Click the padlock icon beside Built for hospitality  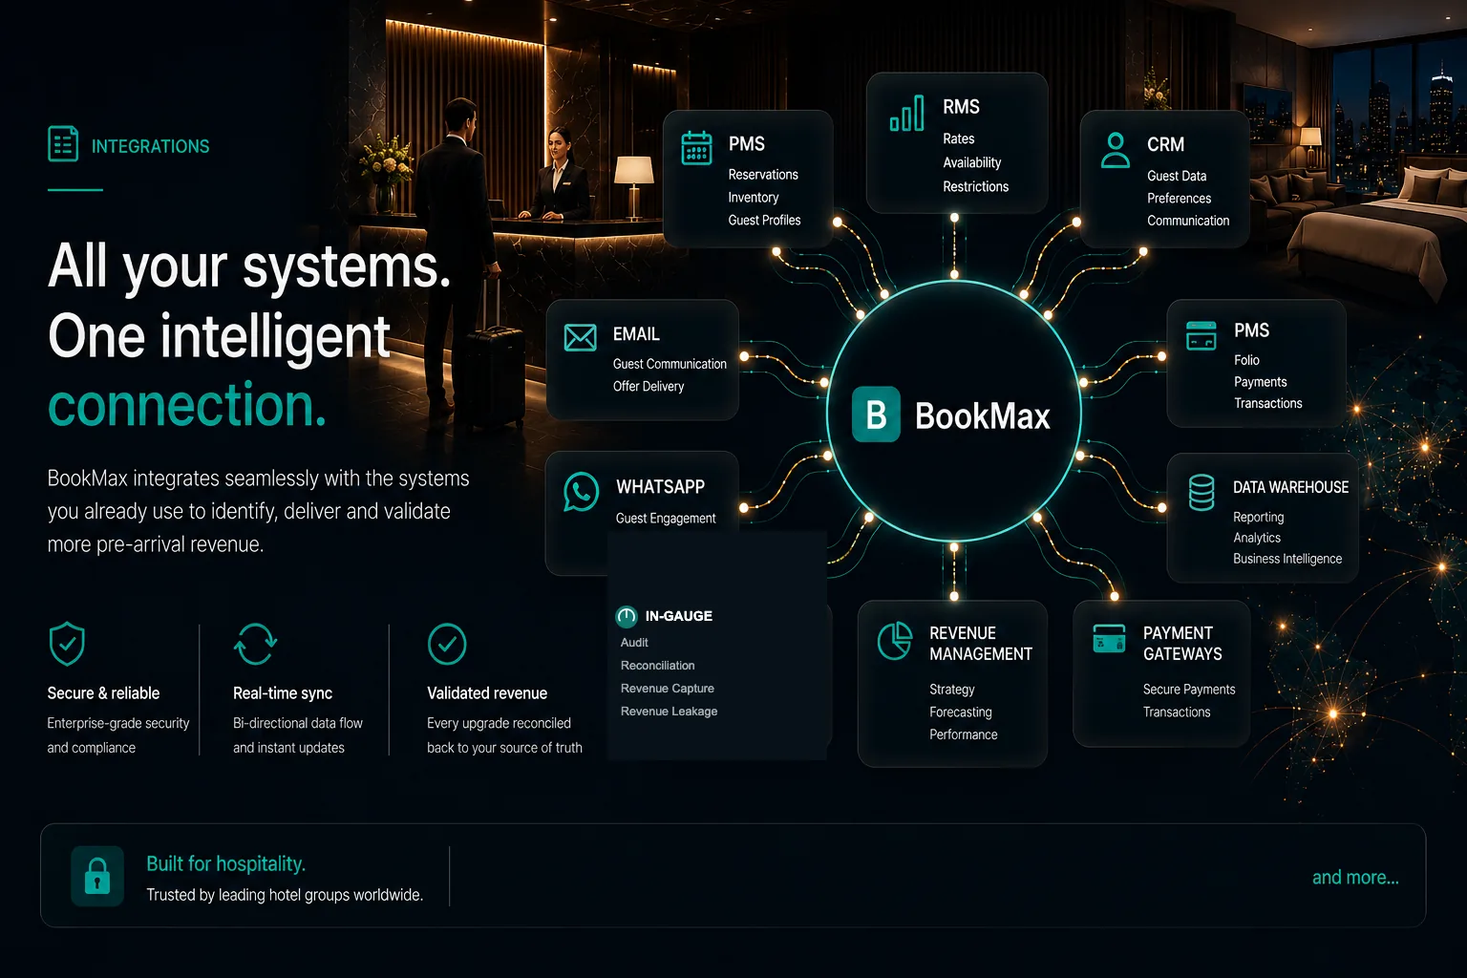[97, 876]
